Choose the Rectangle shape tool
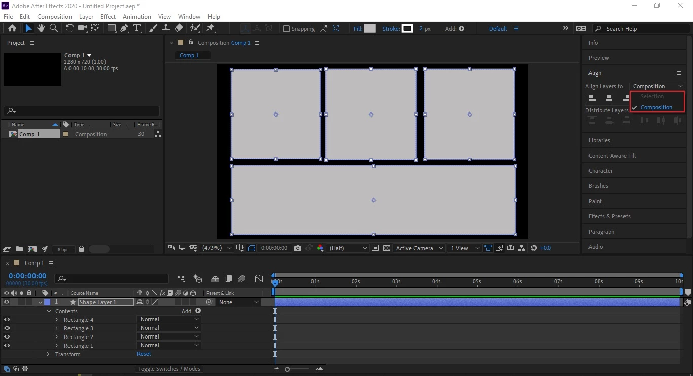Screen dimensions: 693x376 [x=111, y=28]
